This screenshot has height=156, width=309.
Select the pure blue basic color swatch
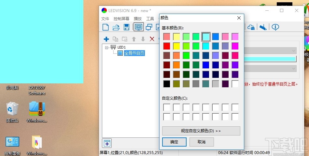[206, 65]
